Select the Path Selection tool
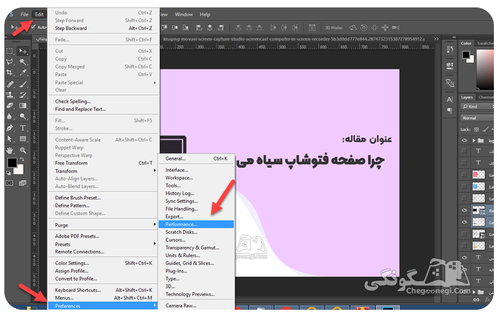This screenshot has width=497, height=316. tap(9, 139)
